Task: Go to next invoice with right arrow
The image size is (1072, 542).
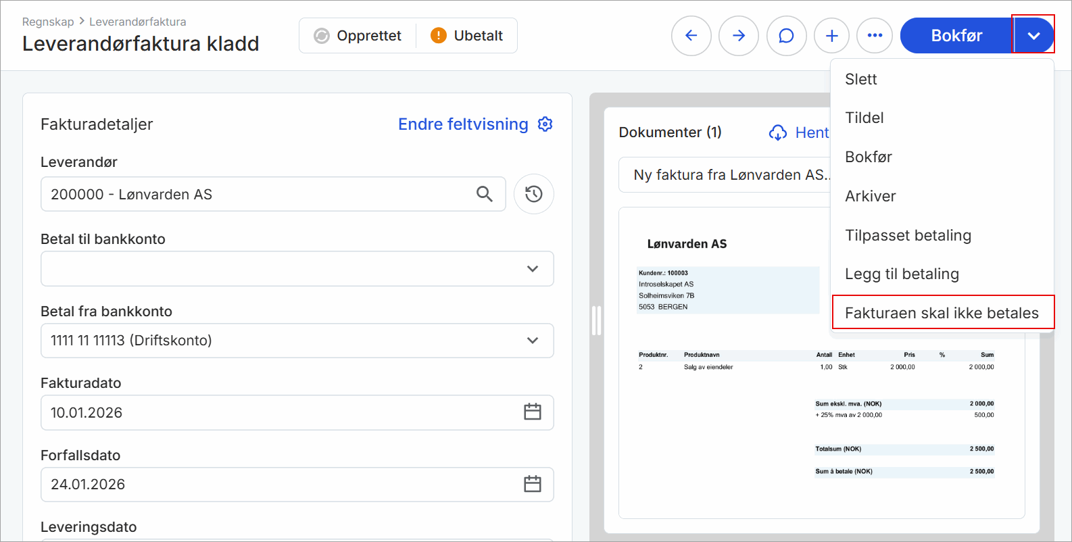Action: [x=738, y=36]
